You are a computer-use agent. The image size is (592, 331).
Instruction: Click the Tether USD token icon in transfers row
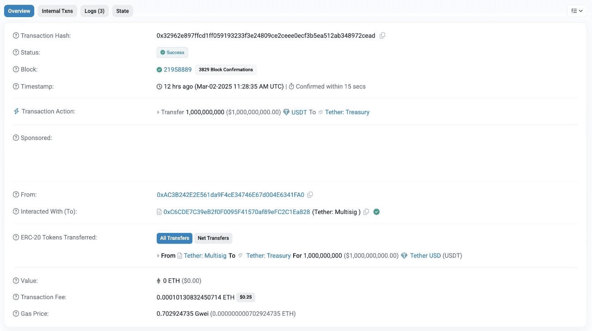404,256
